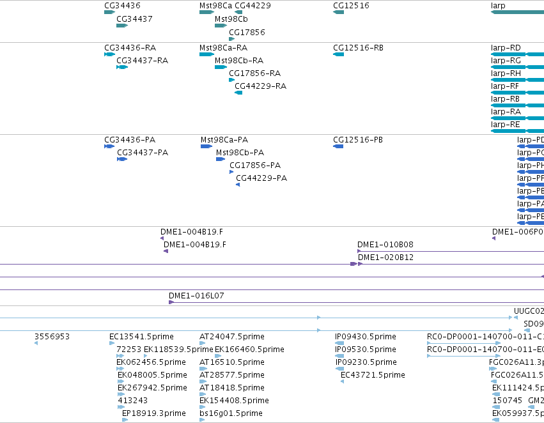Viewport: 544px width, 423px height.
Task: Click the AT16510.5prime EST label
Action: click(x=232, y=362)
